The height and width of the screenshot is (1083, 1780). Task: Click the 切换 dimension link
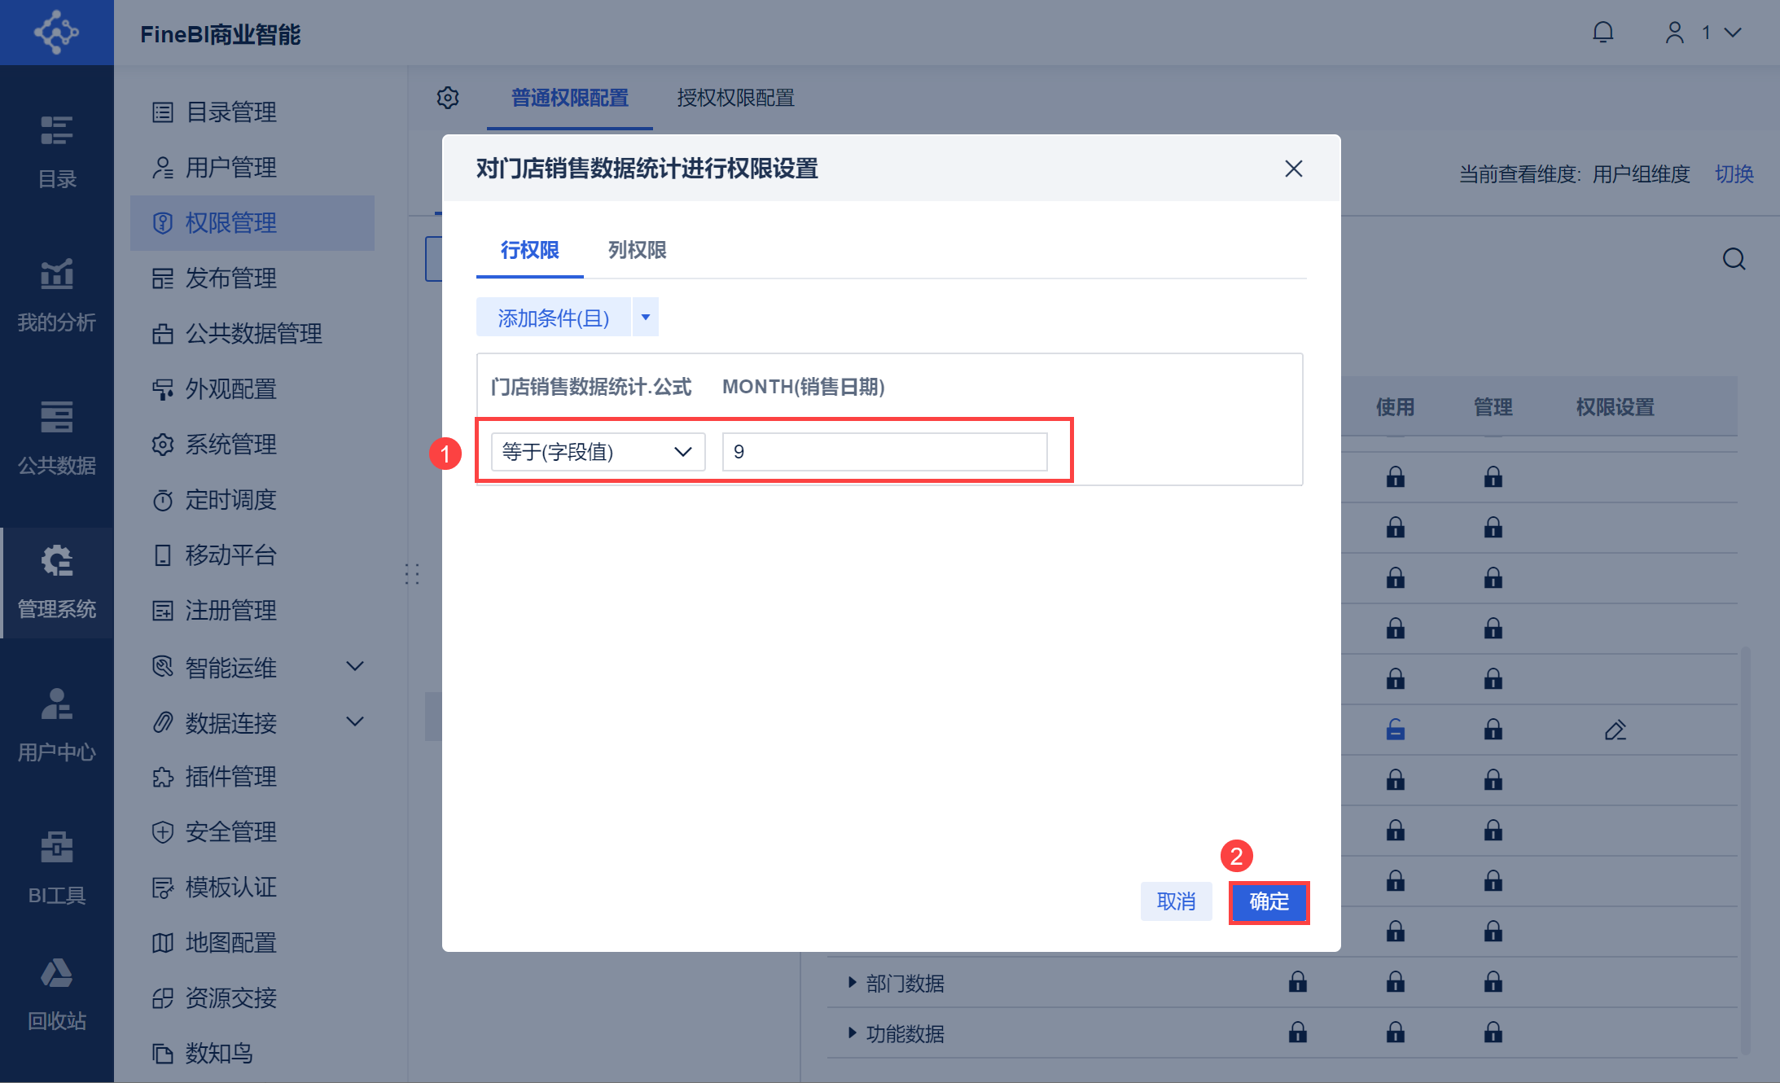coord(1734,174)
